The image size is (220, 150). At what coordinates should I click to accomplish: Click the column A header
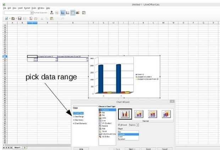(x=12, y=23)
